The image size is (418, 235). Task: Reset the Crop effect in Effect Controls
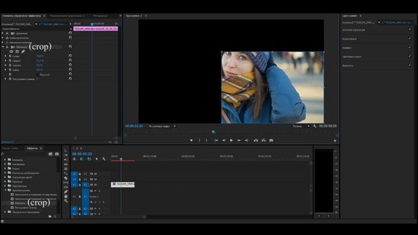70,46
